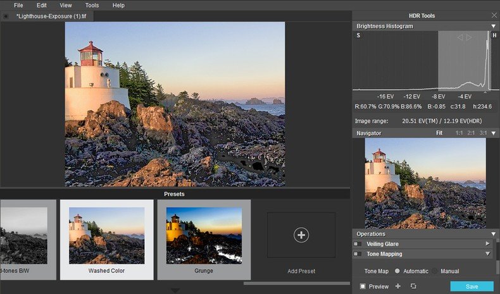Click the left arrow in the histogram

tap(460, 37)
